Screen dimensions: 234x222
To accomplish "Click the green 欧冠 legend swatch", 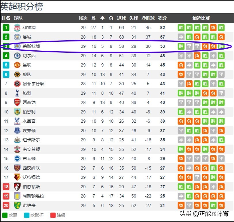I will point(5,215).
